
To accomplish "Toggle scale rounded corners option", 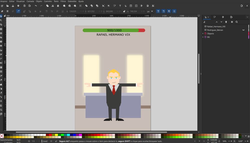I will [x=163, y=11].
